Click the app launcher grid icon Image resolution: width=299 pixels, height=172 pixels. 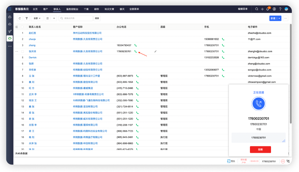point(10,9)
